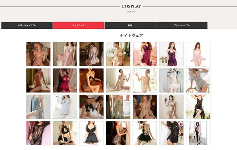Open the cream lingerie kneeling pose thumbnail
Screen dimensions: 237x150
118,81
